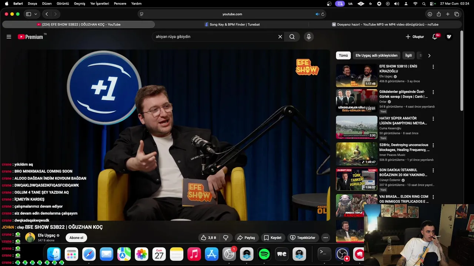Image resolution: width=474 pixels, height=266 pixels.
Task: Show Safari tab overview
Action: pyautogui.click(x=457, y=14)
